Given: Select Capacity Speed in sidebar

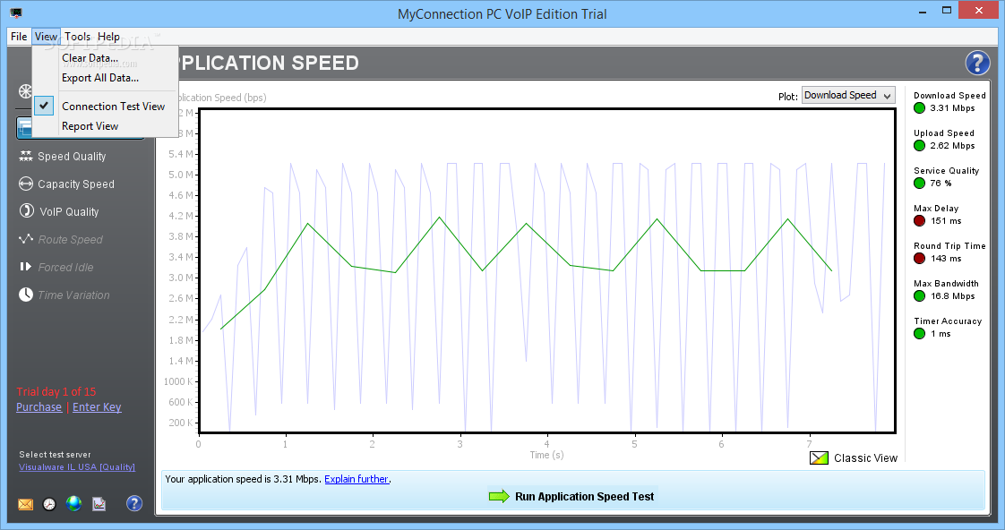Looking at the screenshot, I should (75, 184).
